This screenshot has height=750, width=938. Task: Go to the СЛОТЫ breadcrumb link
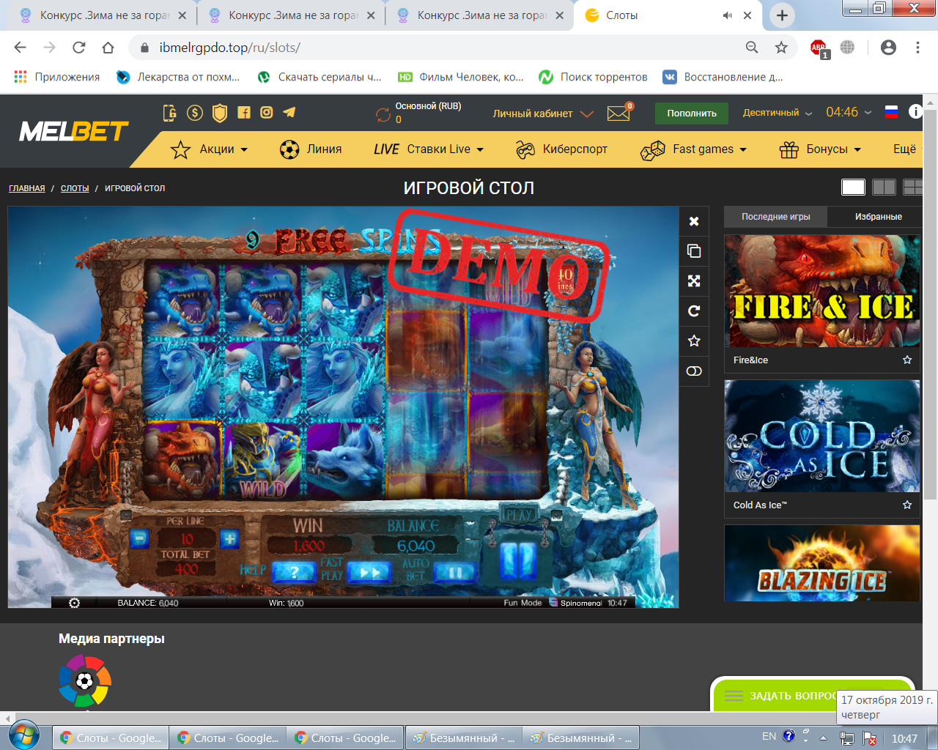tap(75, 188)
